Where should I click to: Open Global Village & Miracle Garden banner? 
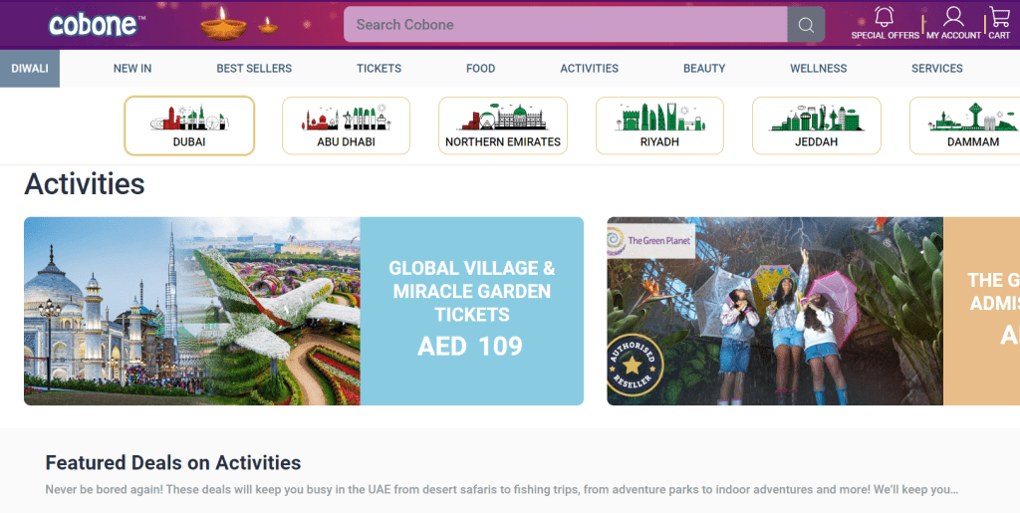pyautogui.click(x=304, y=311)
